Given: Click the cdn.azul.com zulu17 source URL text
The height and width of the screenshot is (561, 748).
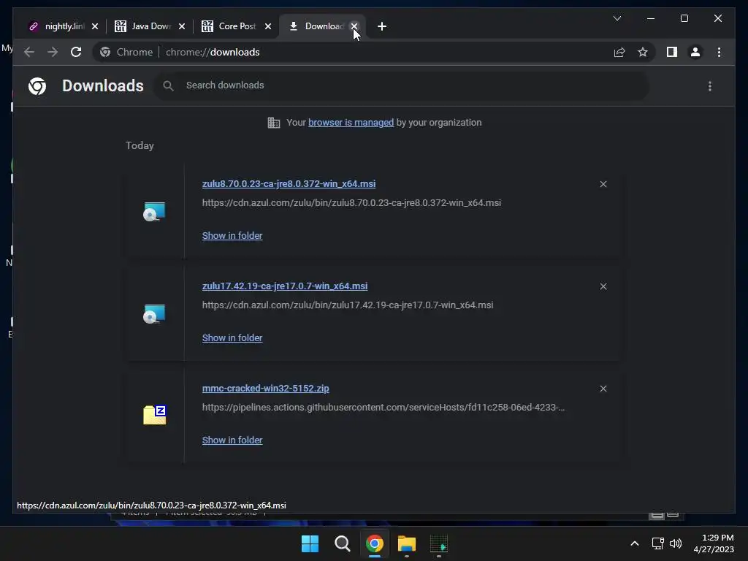Looking at the screenshot, I should click(347, 305).
